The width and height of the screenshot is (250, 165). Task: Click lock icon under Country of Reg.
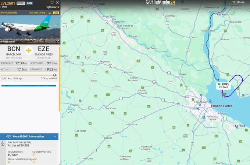33,154
